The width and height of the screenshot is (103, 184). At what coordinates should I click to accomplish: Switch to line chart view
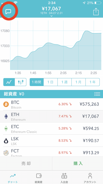(x=9, y=82)
